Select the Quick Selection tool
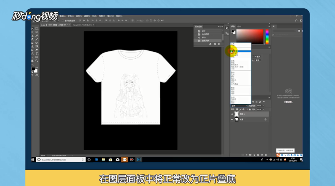The image size is (335, 186). click(37, 32)
